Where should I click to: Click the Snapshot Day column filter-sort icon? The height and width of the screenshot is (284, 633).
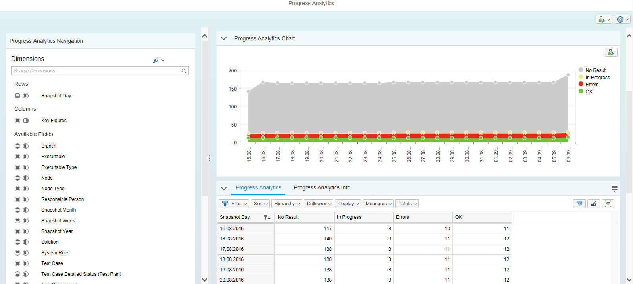point(267,217)
